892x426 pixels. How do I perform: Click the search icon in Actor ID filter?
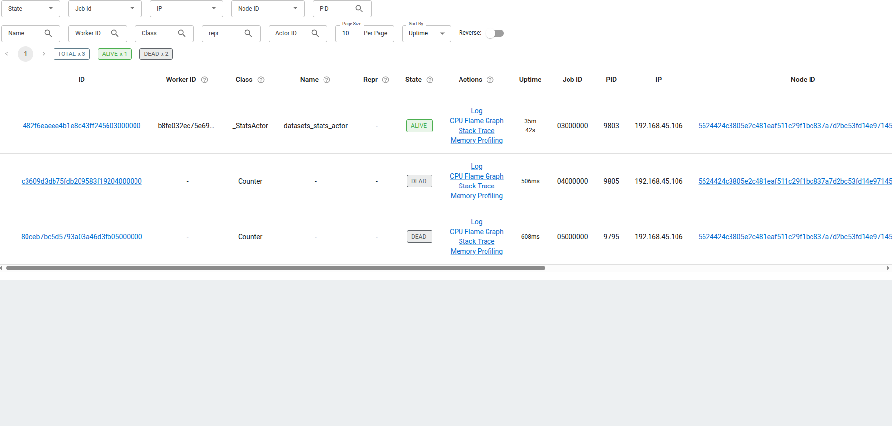[x=315, y=33]
